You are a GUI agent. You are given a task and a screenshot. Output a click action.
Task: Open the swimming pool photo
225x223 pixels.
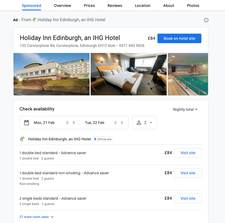188,74
